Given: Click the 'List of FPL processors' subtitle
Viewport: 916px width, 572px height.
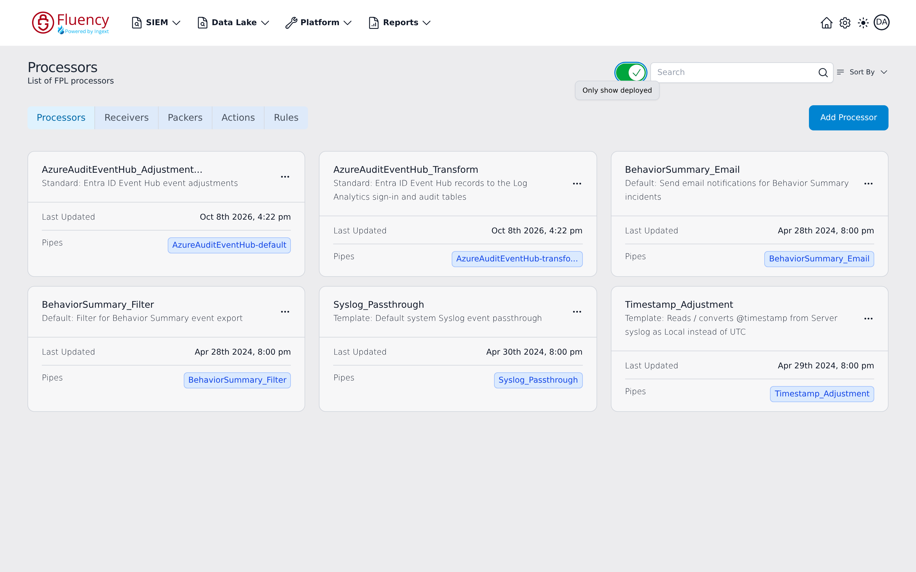Looking at the screenshot, I should pos(70,81).
